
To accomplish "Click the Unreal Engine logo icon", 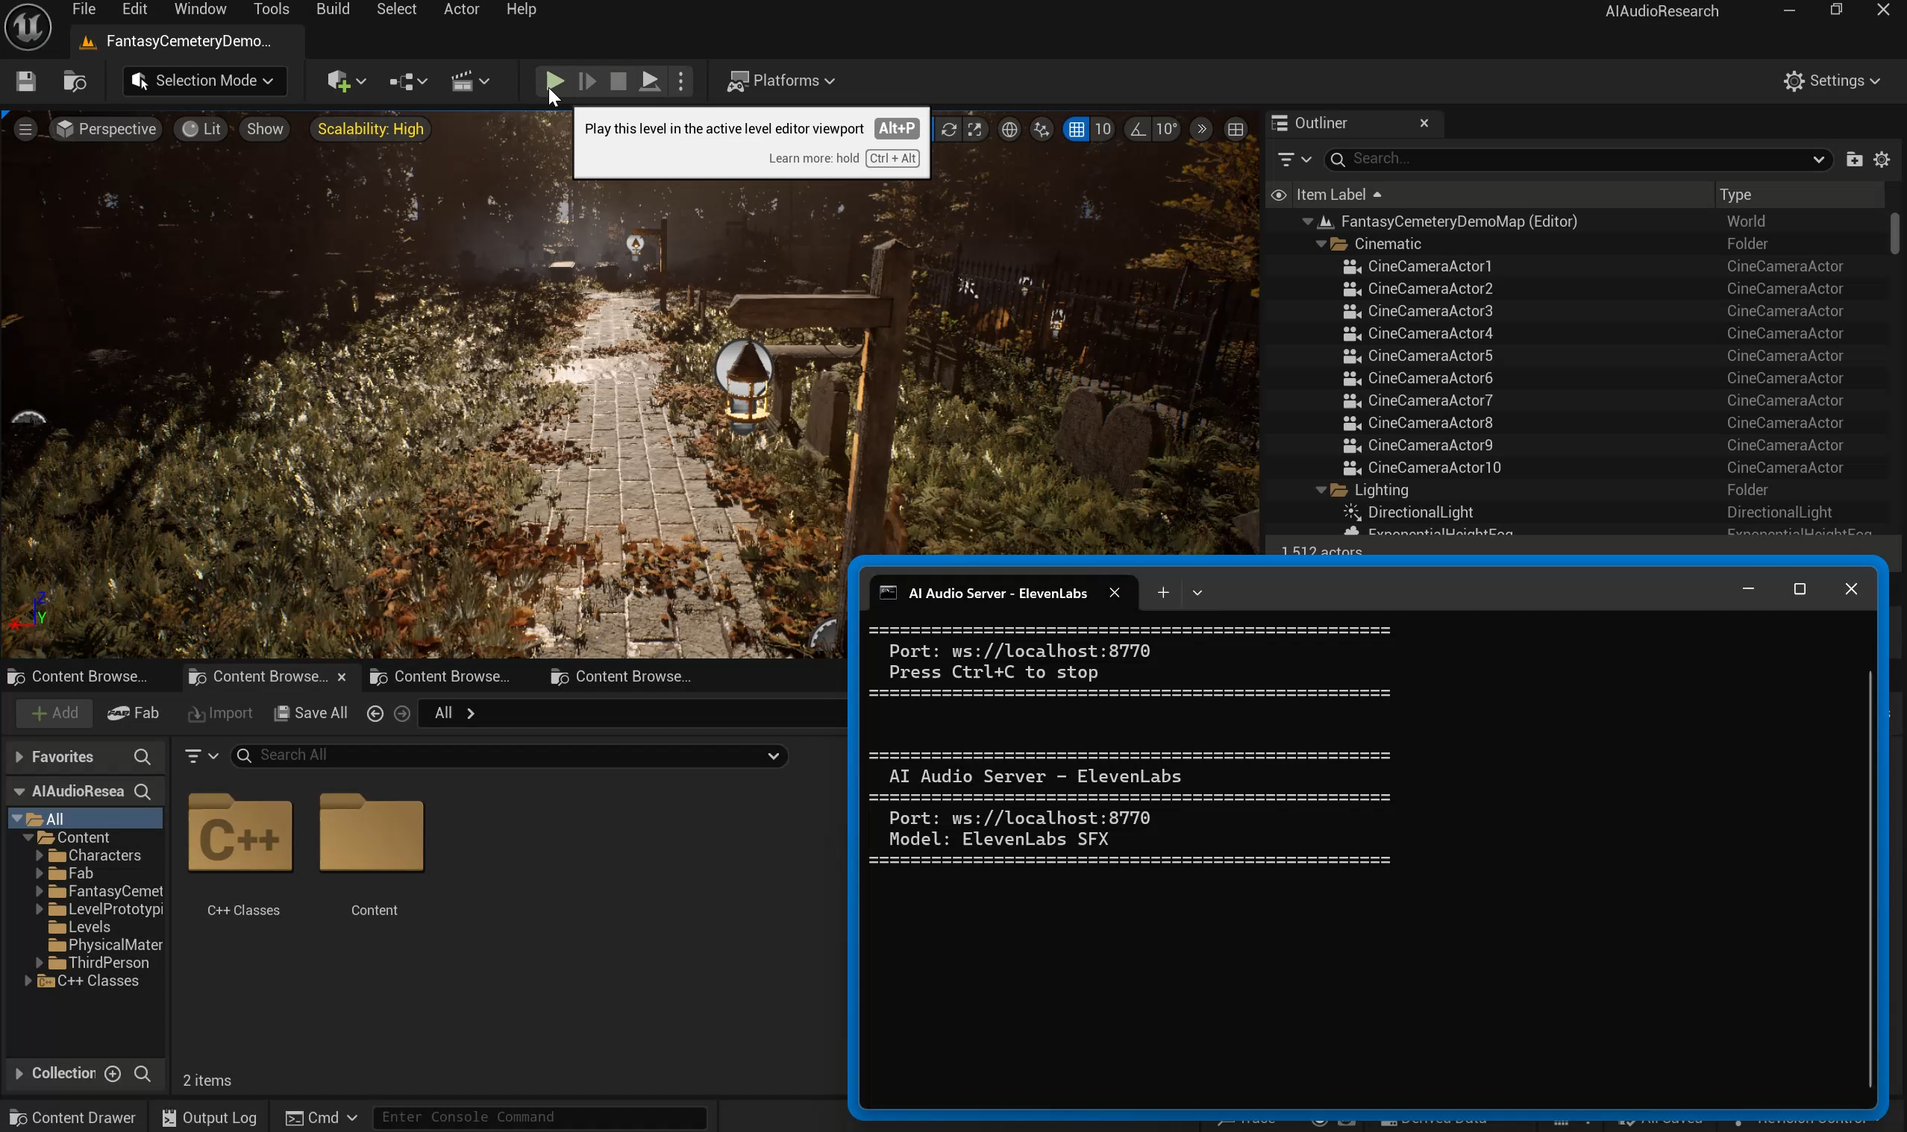I will tap(28, 27).
